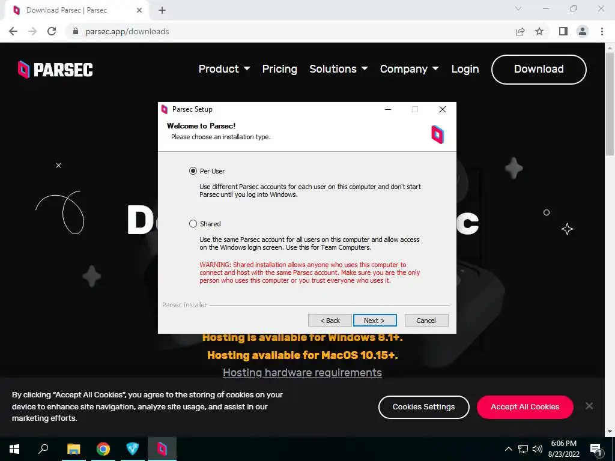Share this page from address bar

tap(520, 31)
